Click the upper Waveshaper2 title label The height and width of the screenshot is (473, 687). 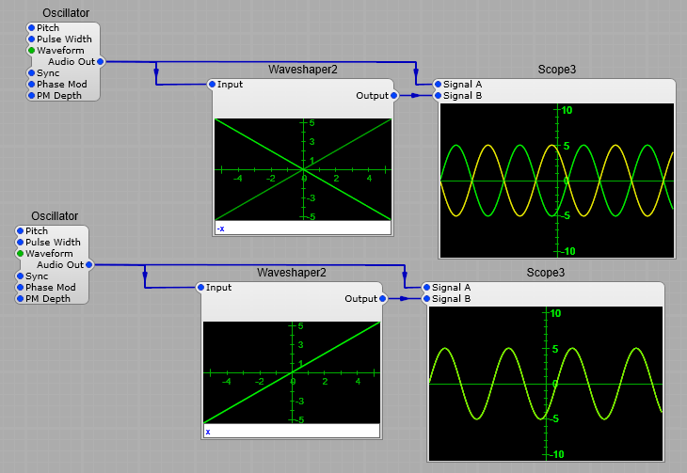pyautogui.click(x=302, y=70)
